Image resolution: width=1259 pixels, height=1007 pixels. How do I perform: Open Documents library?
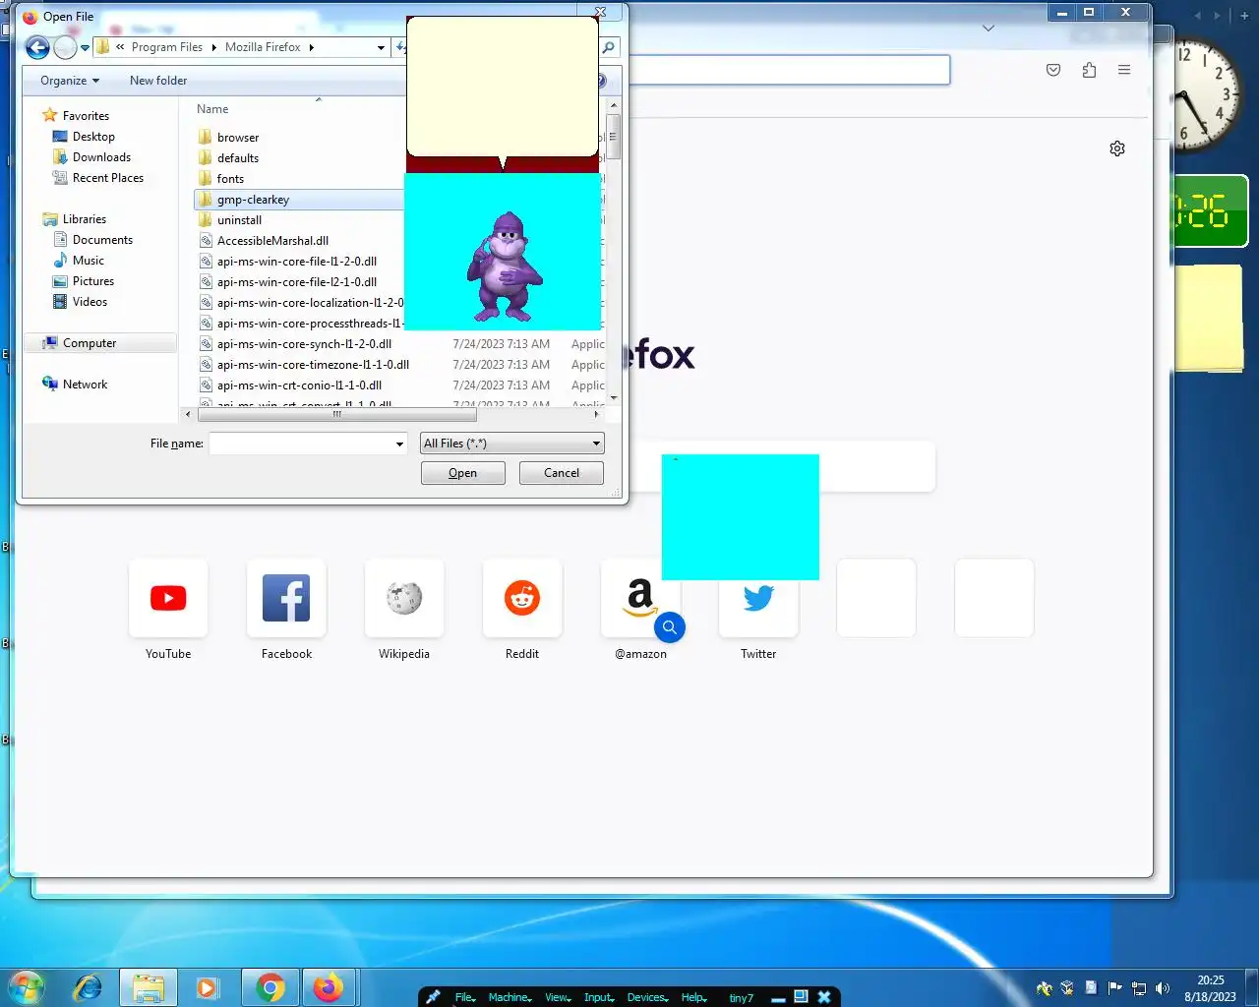pyautogui.click(x=102, y=239)
